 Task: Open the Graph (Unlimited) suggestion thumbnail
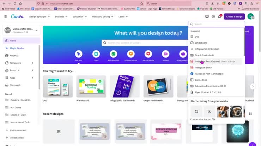(x=158, y=86)
